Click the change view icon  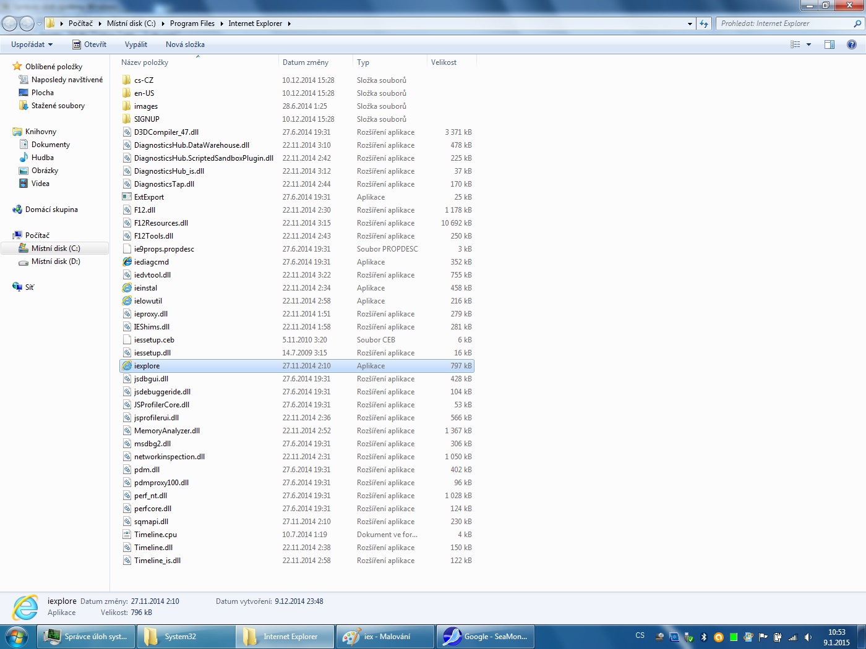click(795, 45)
